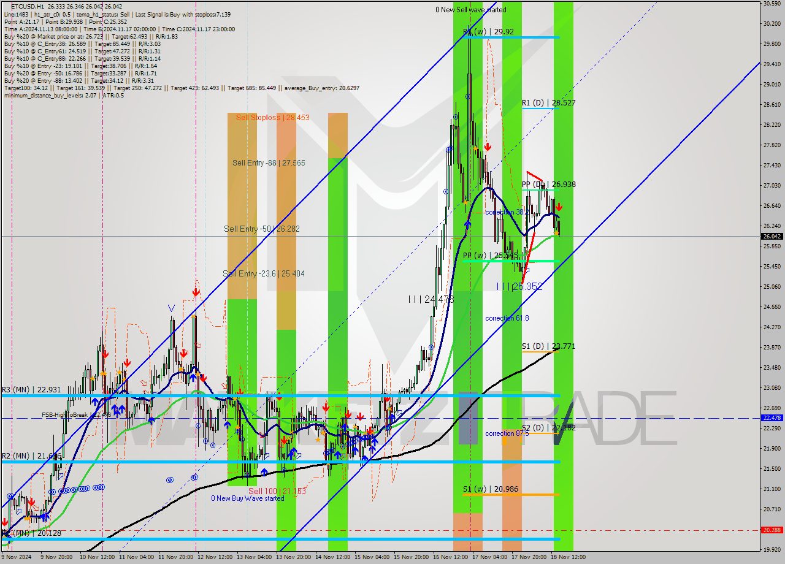Select the 'Target100: 34.12' info line

coord(182,88)
